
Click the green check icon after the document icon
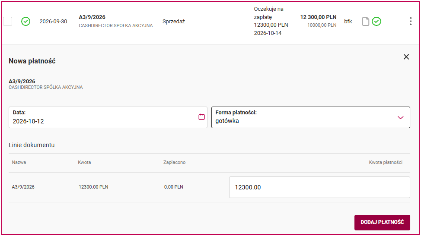376,22
